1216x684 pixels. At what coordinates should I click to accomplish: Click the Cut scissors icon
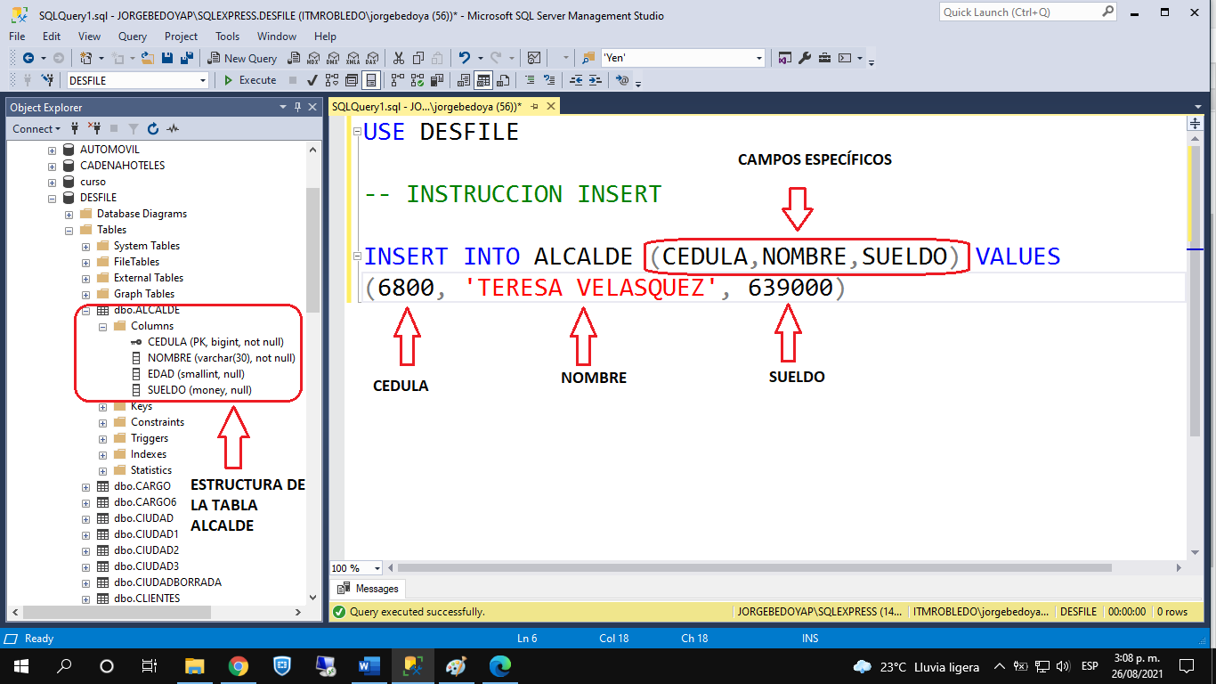[399, 58]
